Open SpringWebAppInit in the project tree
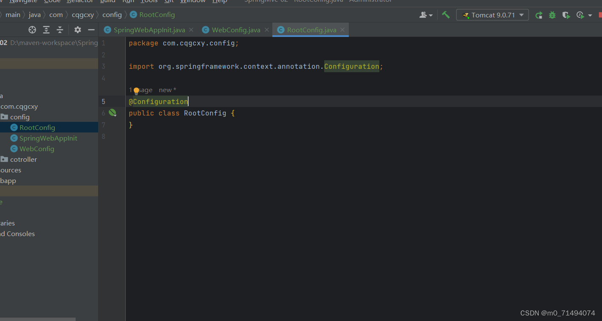The height and width of the screenshot is (321, 602). tap(48, 138)
